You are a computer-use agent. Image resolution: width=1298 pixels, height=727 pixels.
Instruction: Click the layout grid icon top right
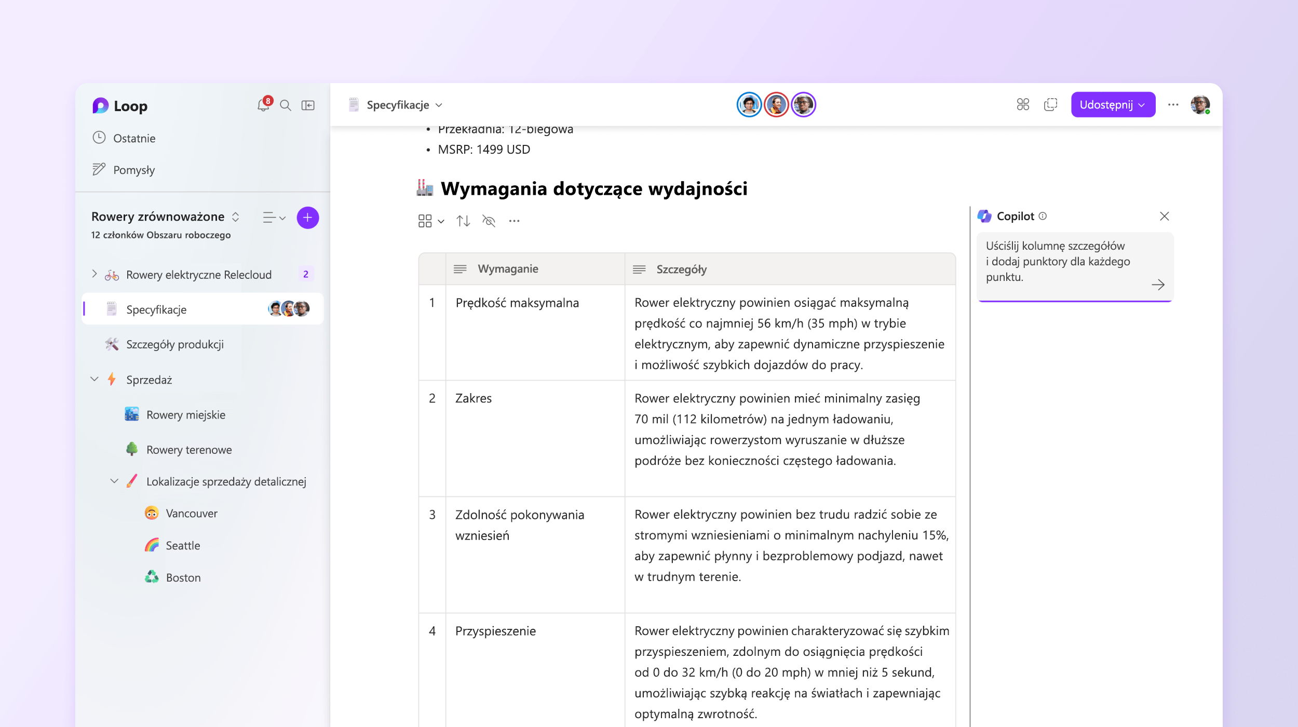(x=1023, y=105)
